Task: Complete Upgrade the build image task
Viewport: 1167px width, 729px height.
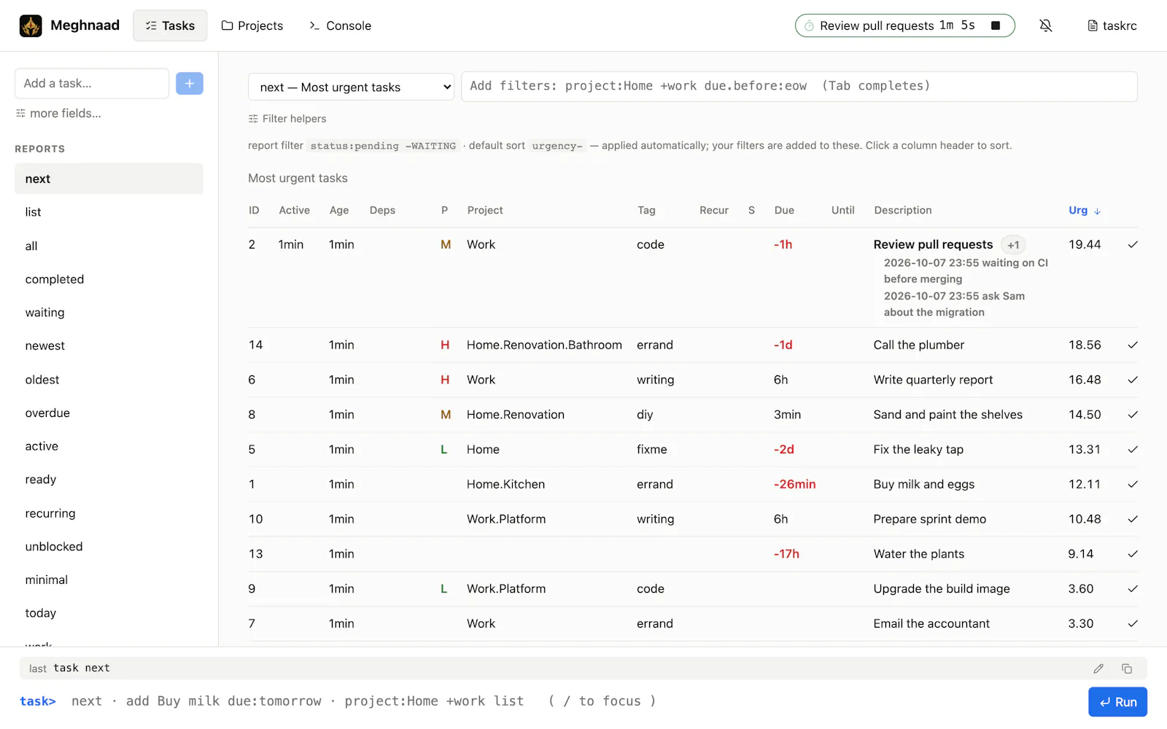Action: click(1133, 588)
